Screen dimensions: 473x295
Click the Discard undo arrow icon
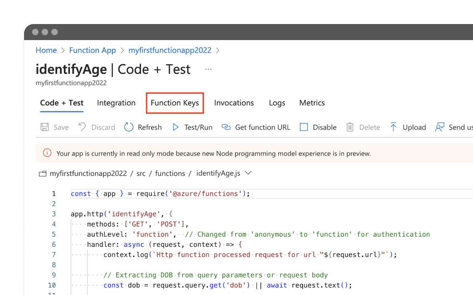click(82, 127)
